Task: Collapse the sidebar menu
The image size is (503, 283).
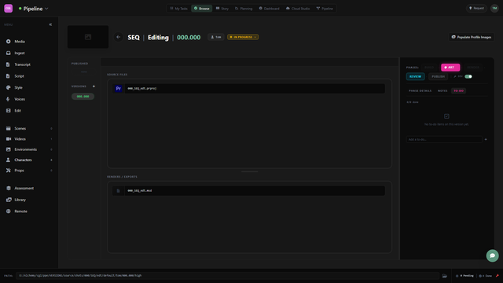Action: pos(50,24)
